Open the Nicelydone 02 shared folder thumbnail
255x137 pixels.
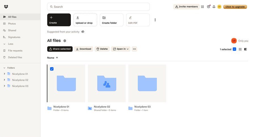(107, 84)
